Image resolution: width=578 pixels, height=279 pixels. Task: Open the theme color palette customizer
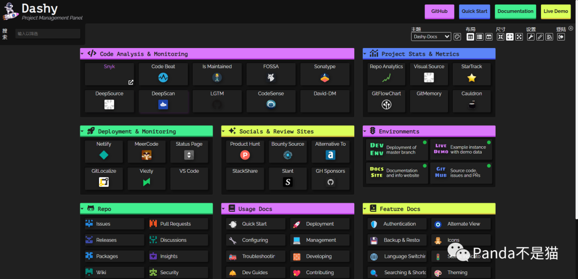pyautogui.click(x=457, y=37)
